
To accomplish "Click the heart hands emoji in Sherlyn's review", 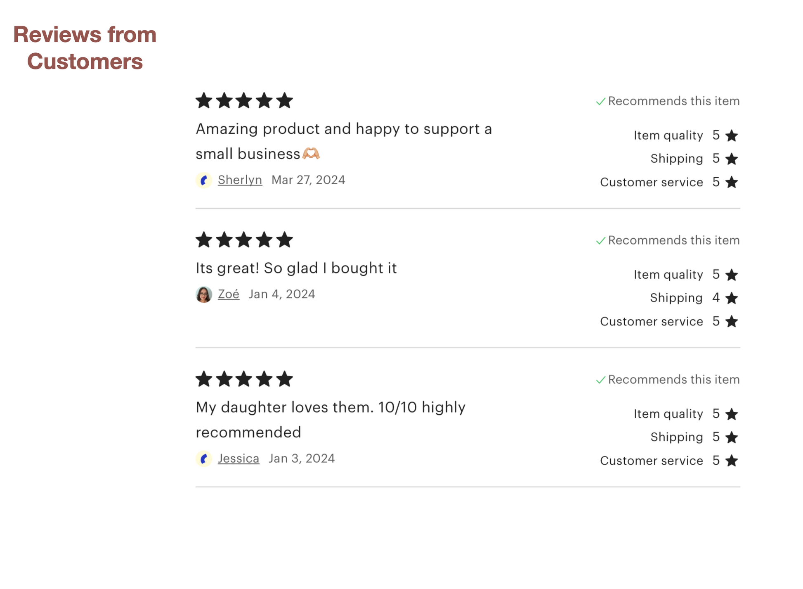I will point(311,154).
